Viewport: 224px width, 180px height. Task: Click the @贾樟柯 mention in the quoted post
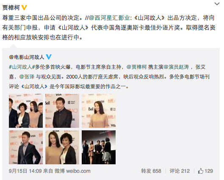point(137,67)
